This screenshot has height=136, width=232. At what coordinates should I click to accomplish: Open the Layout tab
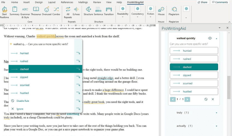tap(52, 2)
